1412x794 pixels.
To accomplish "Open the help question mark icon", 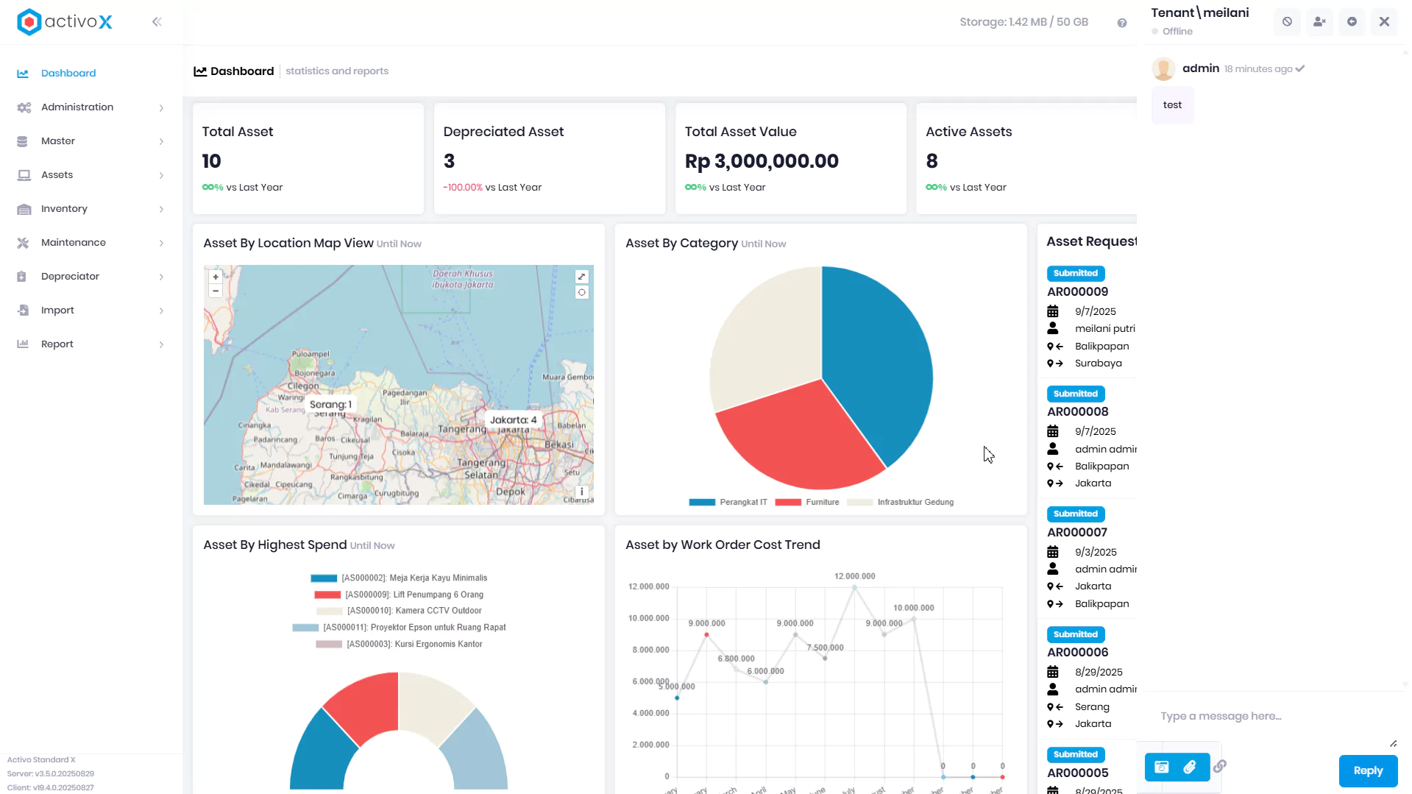I will click(x=1122, y=23).
